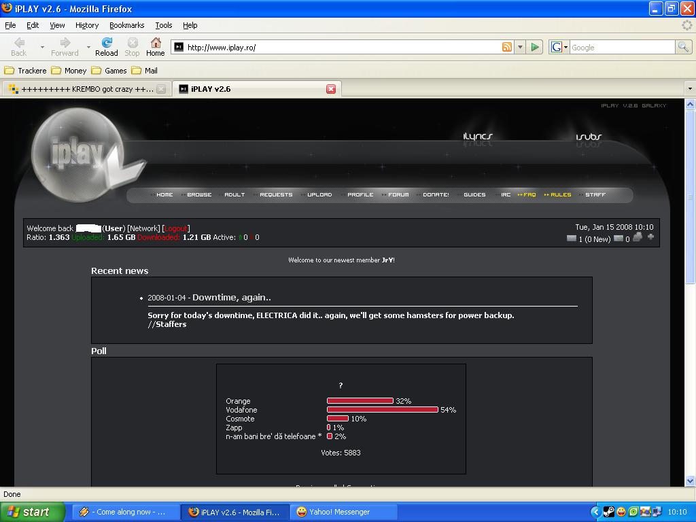The height and width of the screenshot is (522, 696).
Task: Open the Bookmarks menu
Action: point(127,25)
